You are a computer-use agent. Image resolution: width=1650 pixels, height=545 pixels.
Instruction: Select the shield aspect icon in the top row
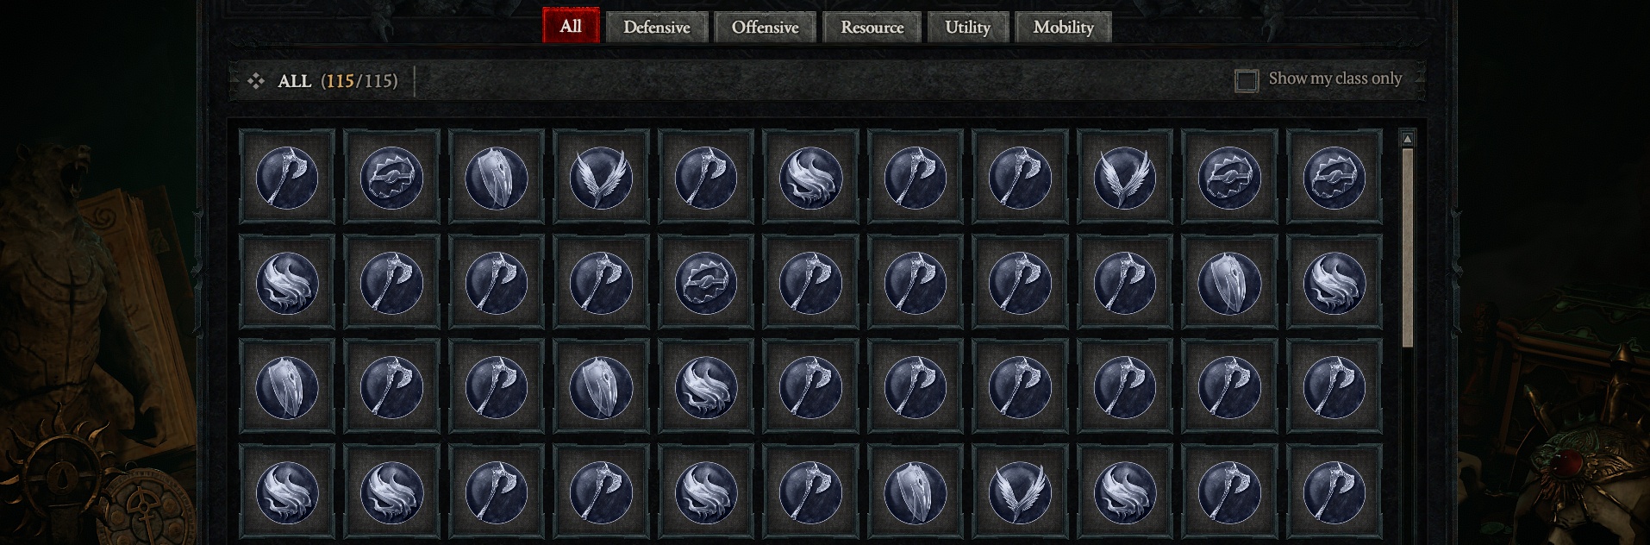click(497, 177)
